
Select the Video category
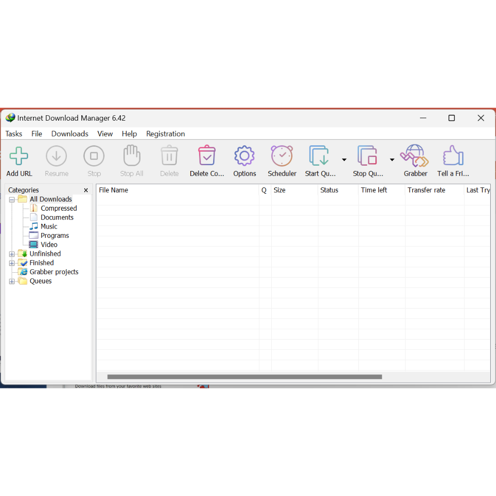[49, 245]
